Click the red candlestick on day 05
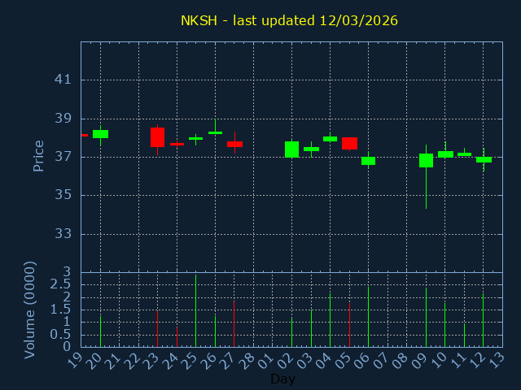The height and width of the screenshot is (390, 521). 349,143
